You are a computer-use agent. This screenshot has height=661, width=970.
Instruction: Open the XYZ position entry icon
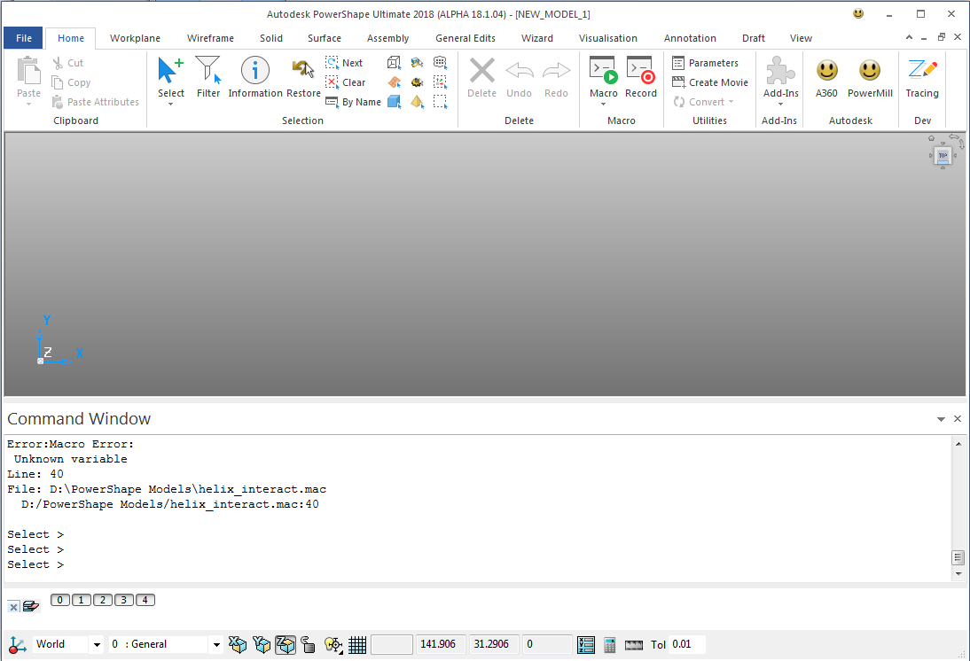click(x=585, y=644)
